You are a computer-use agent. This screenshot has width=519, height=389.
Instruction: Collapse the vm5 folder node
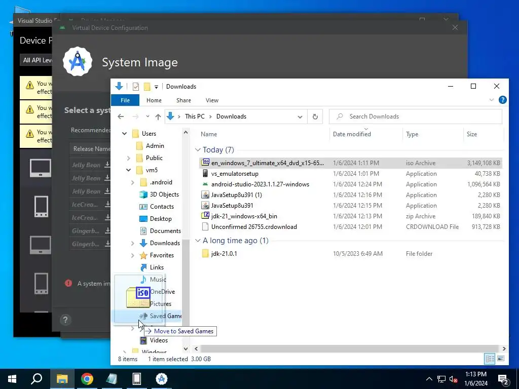[x=128, y=170]
